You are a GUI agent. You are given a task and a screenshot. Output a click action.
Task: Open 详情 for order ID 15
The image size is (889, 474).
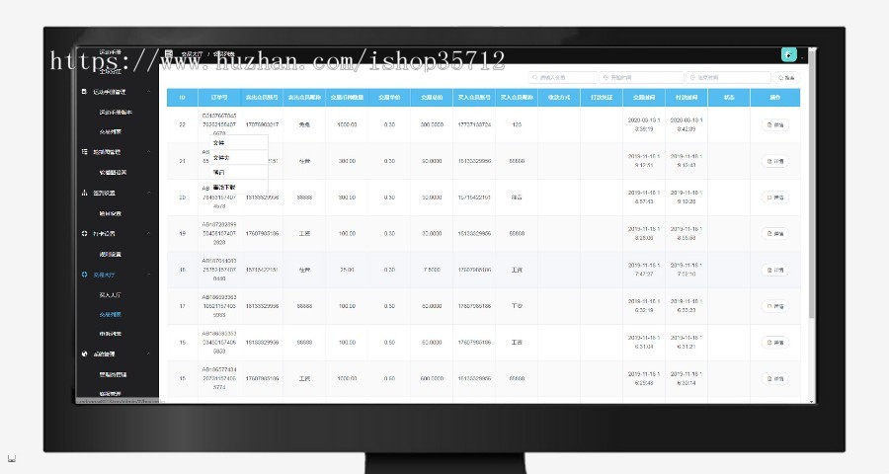[775, 379]
